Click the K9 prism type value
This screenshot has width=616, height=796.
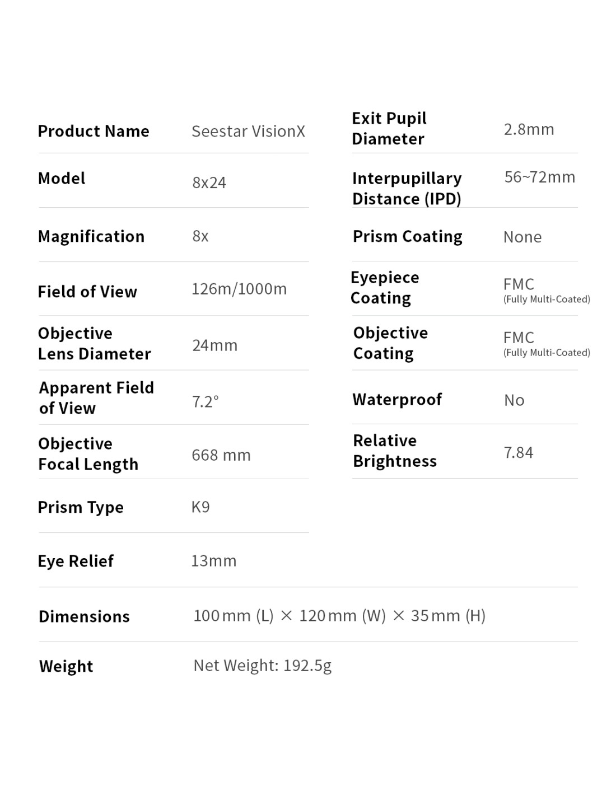200,507
